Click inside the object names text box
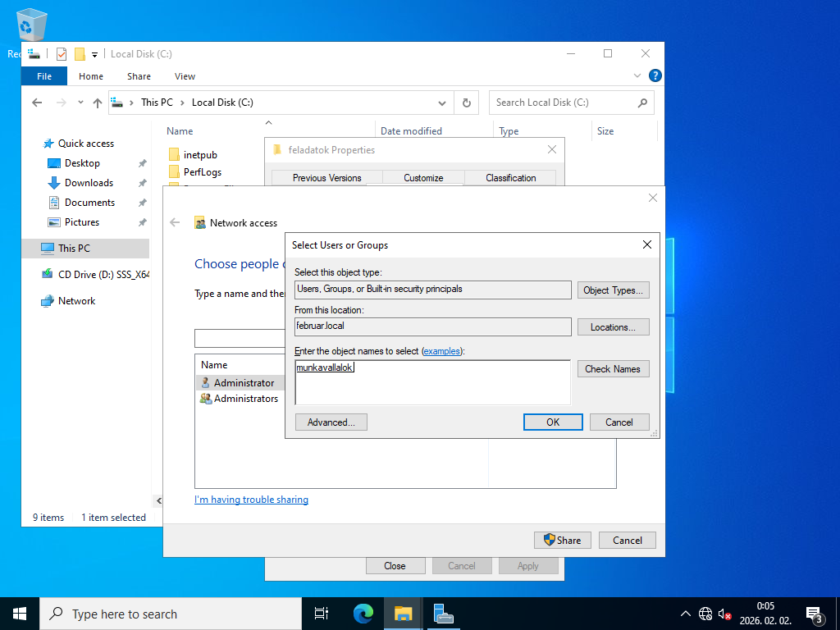 click(433, 382)
